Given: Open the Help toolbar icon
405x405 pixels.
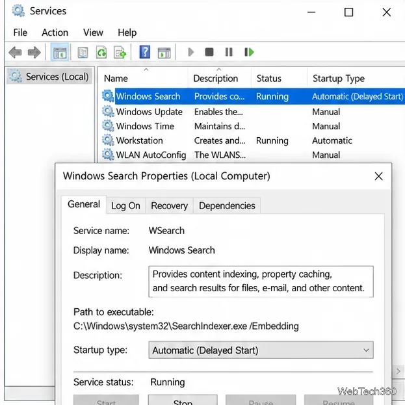Looking at the screenshot, I should pyautogui.click(x=145, y=52).
